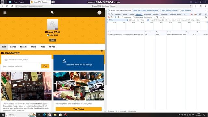Image resolution: width=208 pixels, height=117 pixels.
Task: Check the Invert filter checkbox
Action: pyautogui.click(x=130, y=20)
